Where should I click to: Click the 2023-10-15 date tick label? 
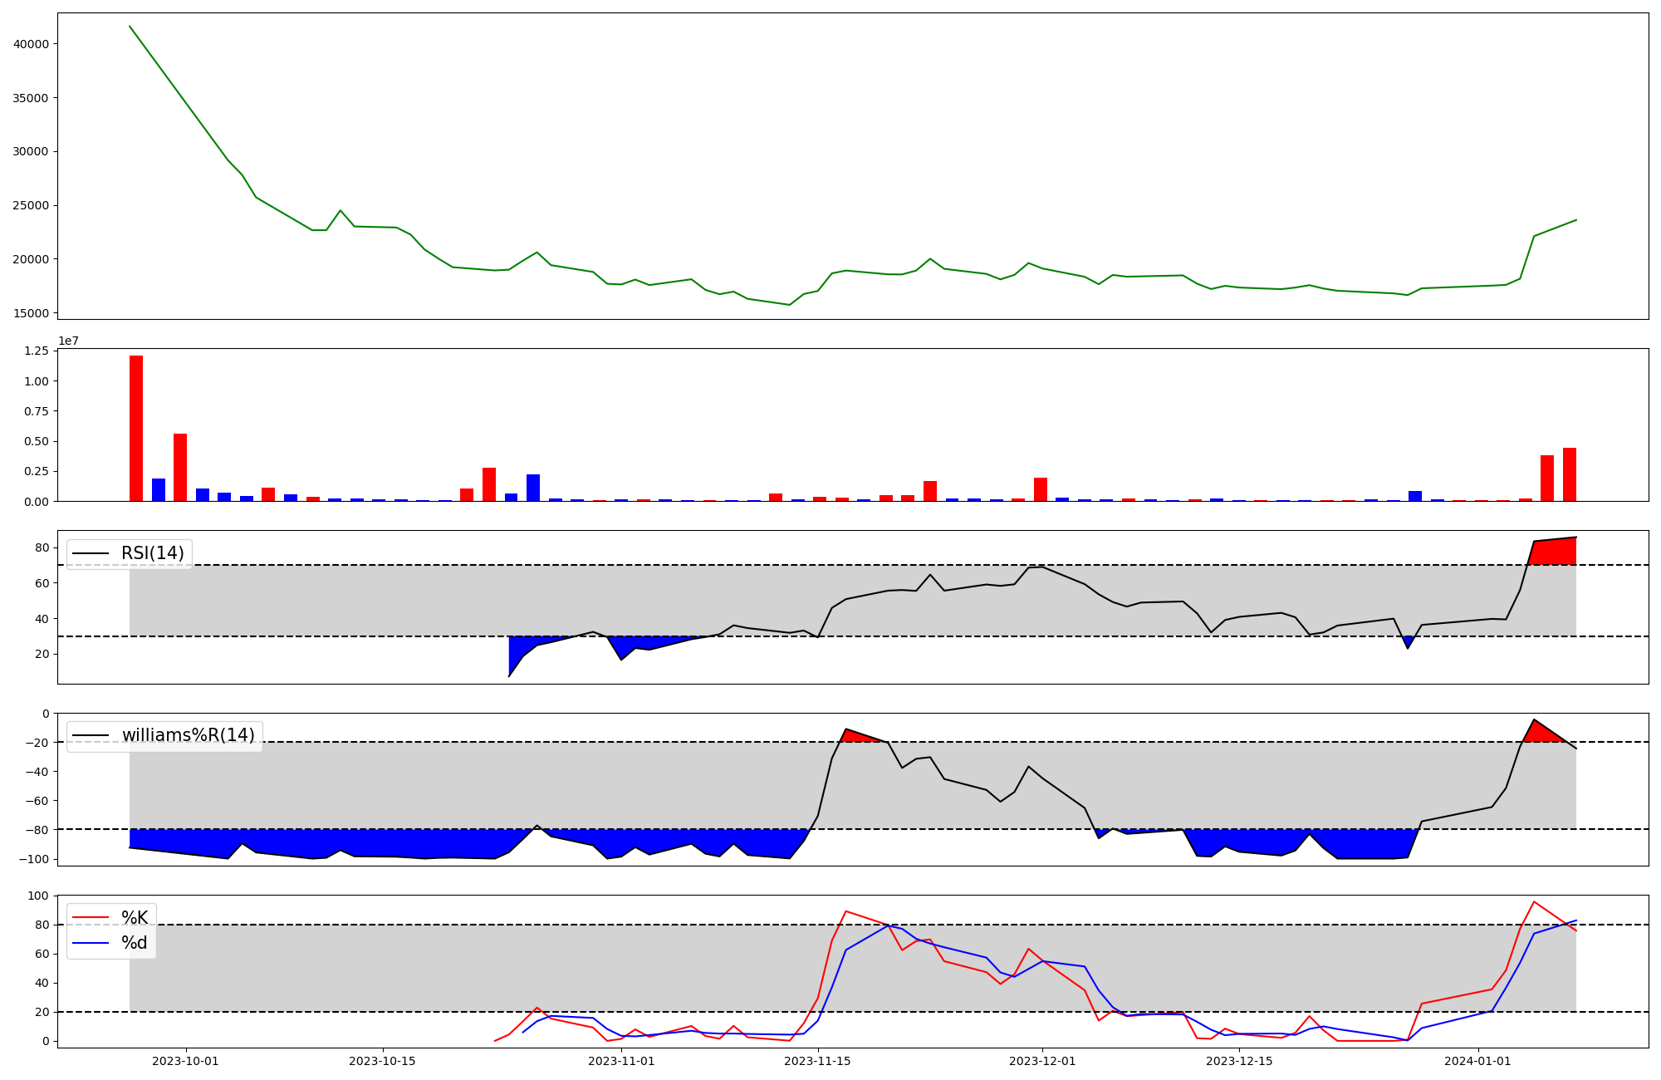tap(383, 1061)
